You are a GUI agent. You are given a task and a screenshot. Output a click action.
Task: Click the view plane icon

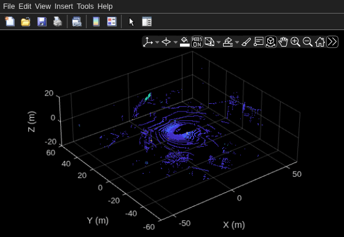166,42
